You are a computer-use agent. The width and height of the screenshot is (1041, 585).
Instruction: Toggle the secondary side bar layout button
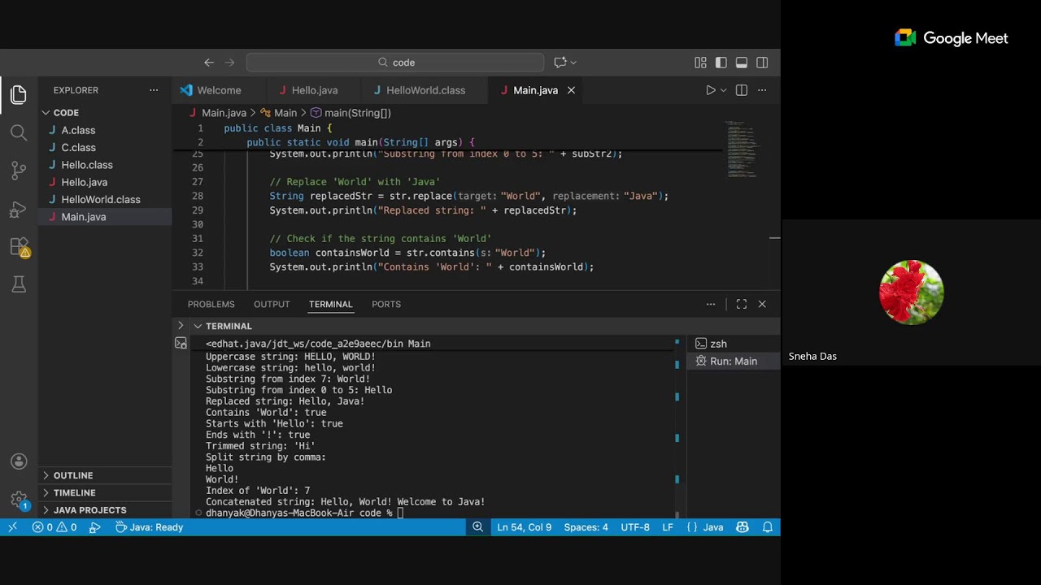point(762,63)
